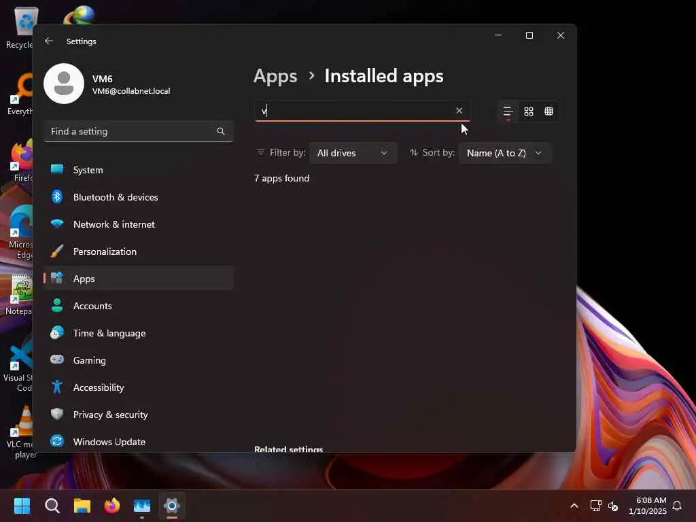Open Bluetooth & devices category
The width and height of the screenshot is (696, 522).
click(139, 197)
